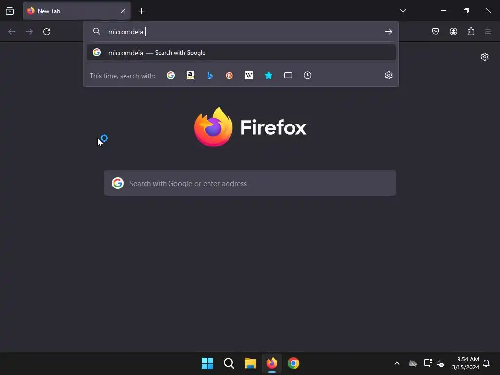Open Firefox View tab list icon
The width and height of the screenshot is (500, 375).
pyautogui.click(x=10, y=11)
